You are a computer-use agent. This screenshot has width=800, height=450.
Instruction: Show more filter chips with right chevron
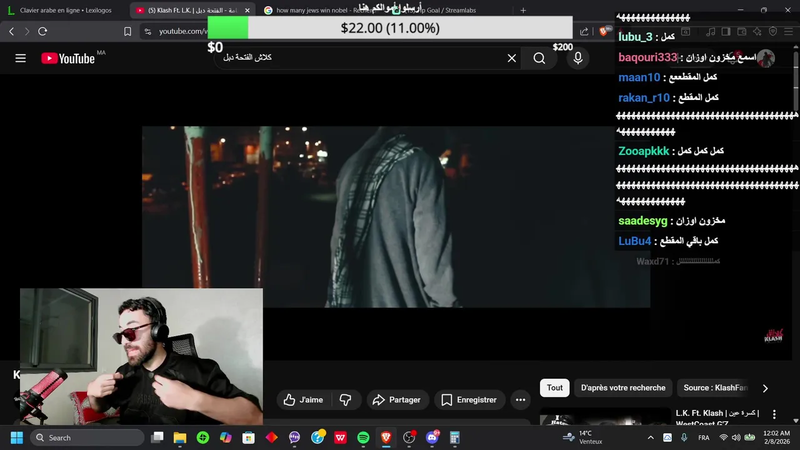[765, 388]
